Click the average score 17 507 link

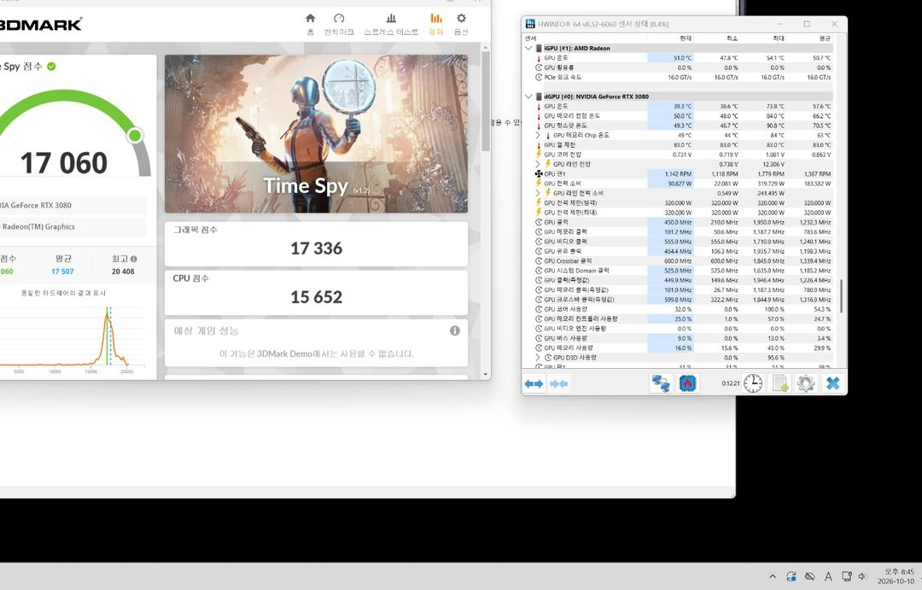tap(62, 272)
